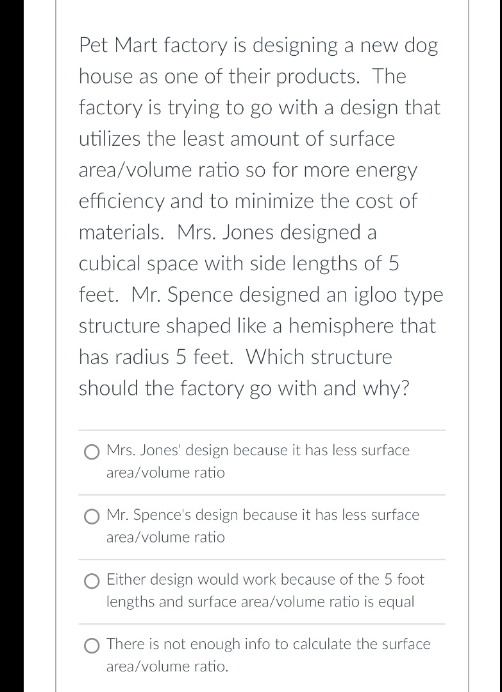
Task: Click the line "utilizes the least amount of surface"
Action: tap(237, 139)
